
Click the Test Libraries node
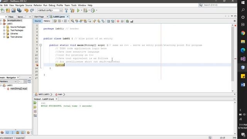click(16, 37)
